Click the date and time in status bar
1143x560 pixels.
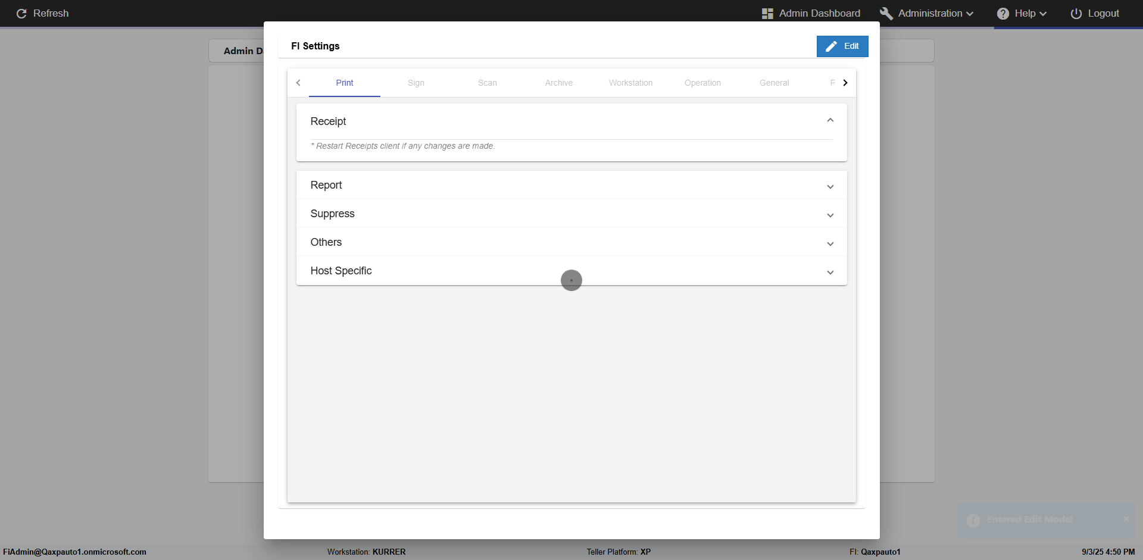pos(1108,552)
